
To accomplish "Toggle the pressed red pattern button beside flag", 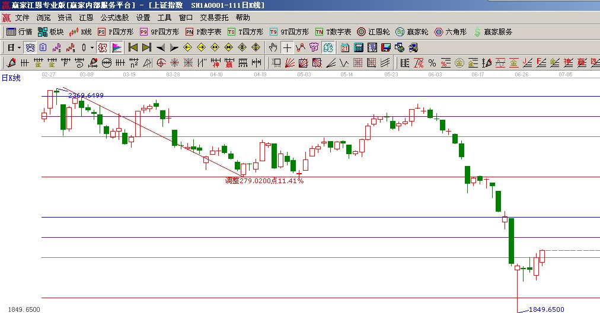I will (x=103, y=47).
